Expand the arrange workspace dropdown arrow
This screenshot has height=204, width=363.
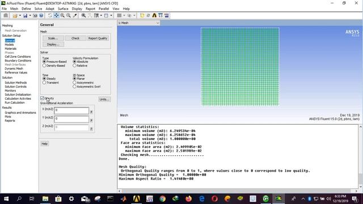tap(101, 15)
